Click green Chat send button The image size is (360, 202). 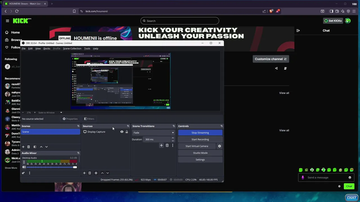[x=349, y=186]
